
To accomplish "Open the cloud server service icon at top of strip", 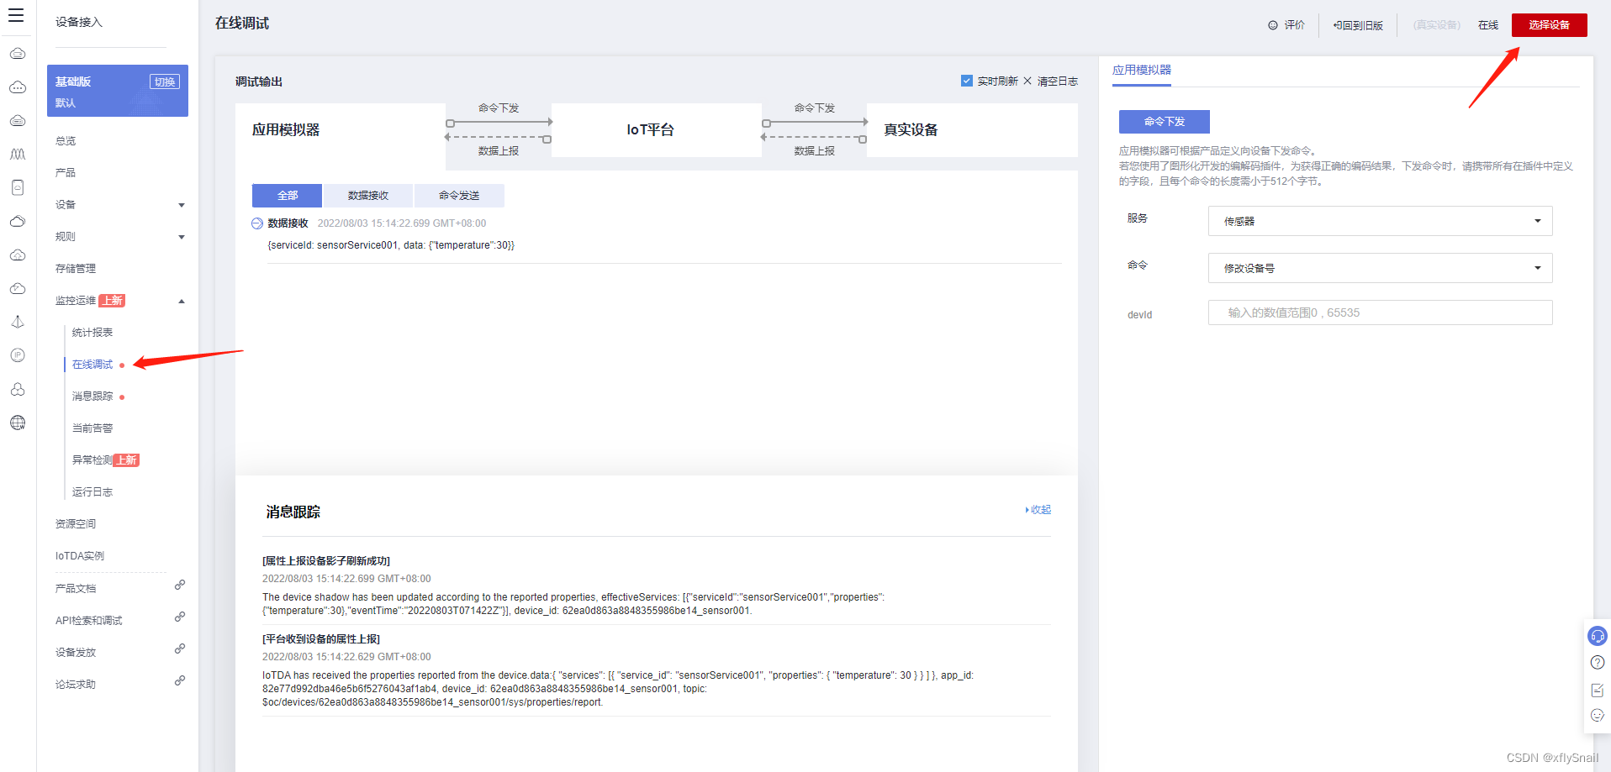I will point(18,54).
